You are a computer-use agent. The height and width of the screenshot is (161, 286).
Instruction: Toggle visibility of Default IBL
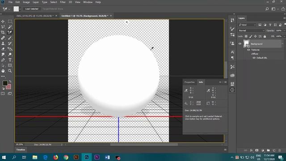pyautogui.click(x=254, y=58)
